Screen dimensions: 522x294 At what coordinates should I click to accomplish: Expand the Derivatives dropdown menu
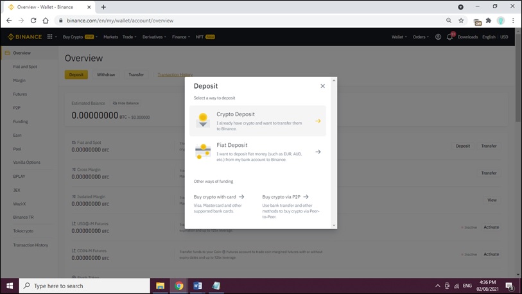[154, 37]
